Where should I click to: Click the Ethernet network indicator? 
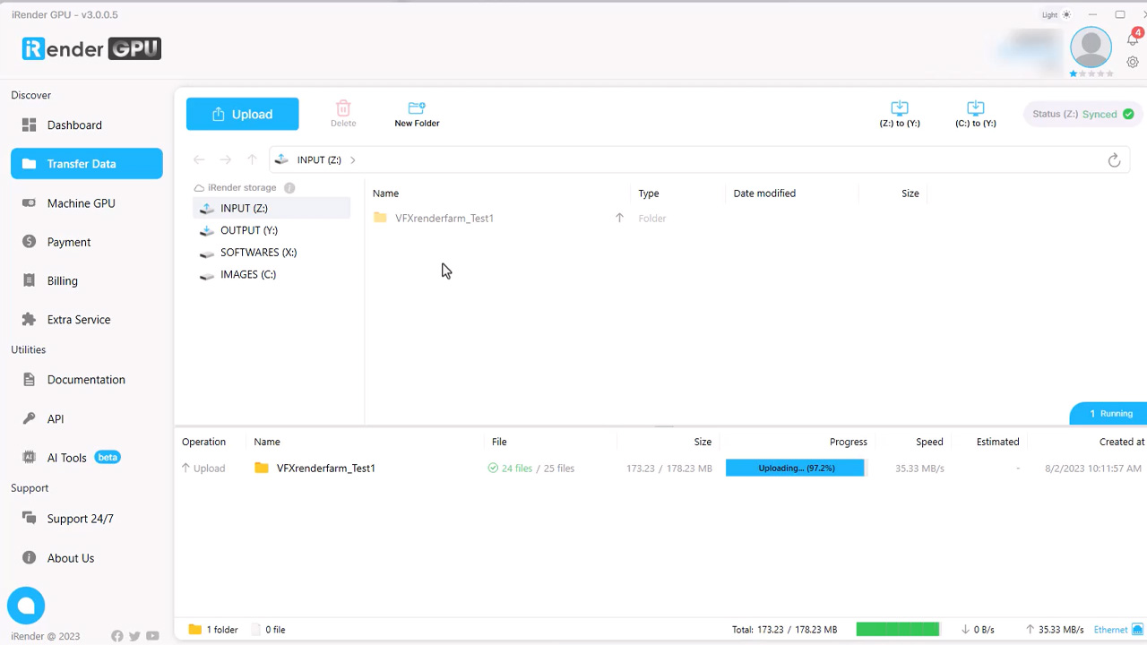point(1118,630)
